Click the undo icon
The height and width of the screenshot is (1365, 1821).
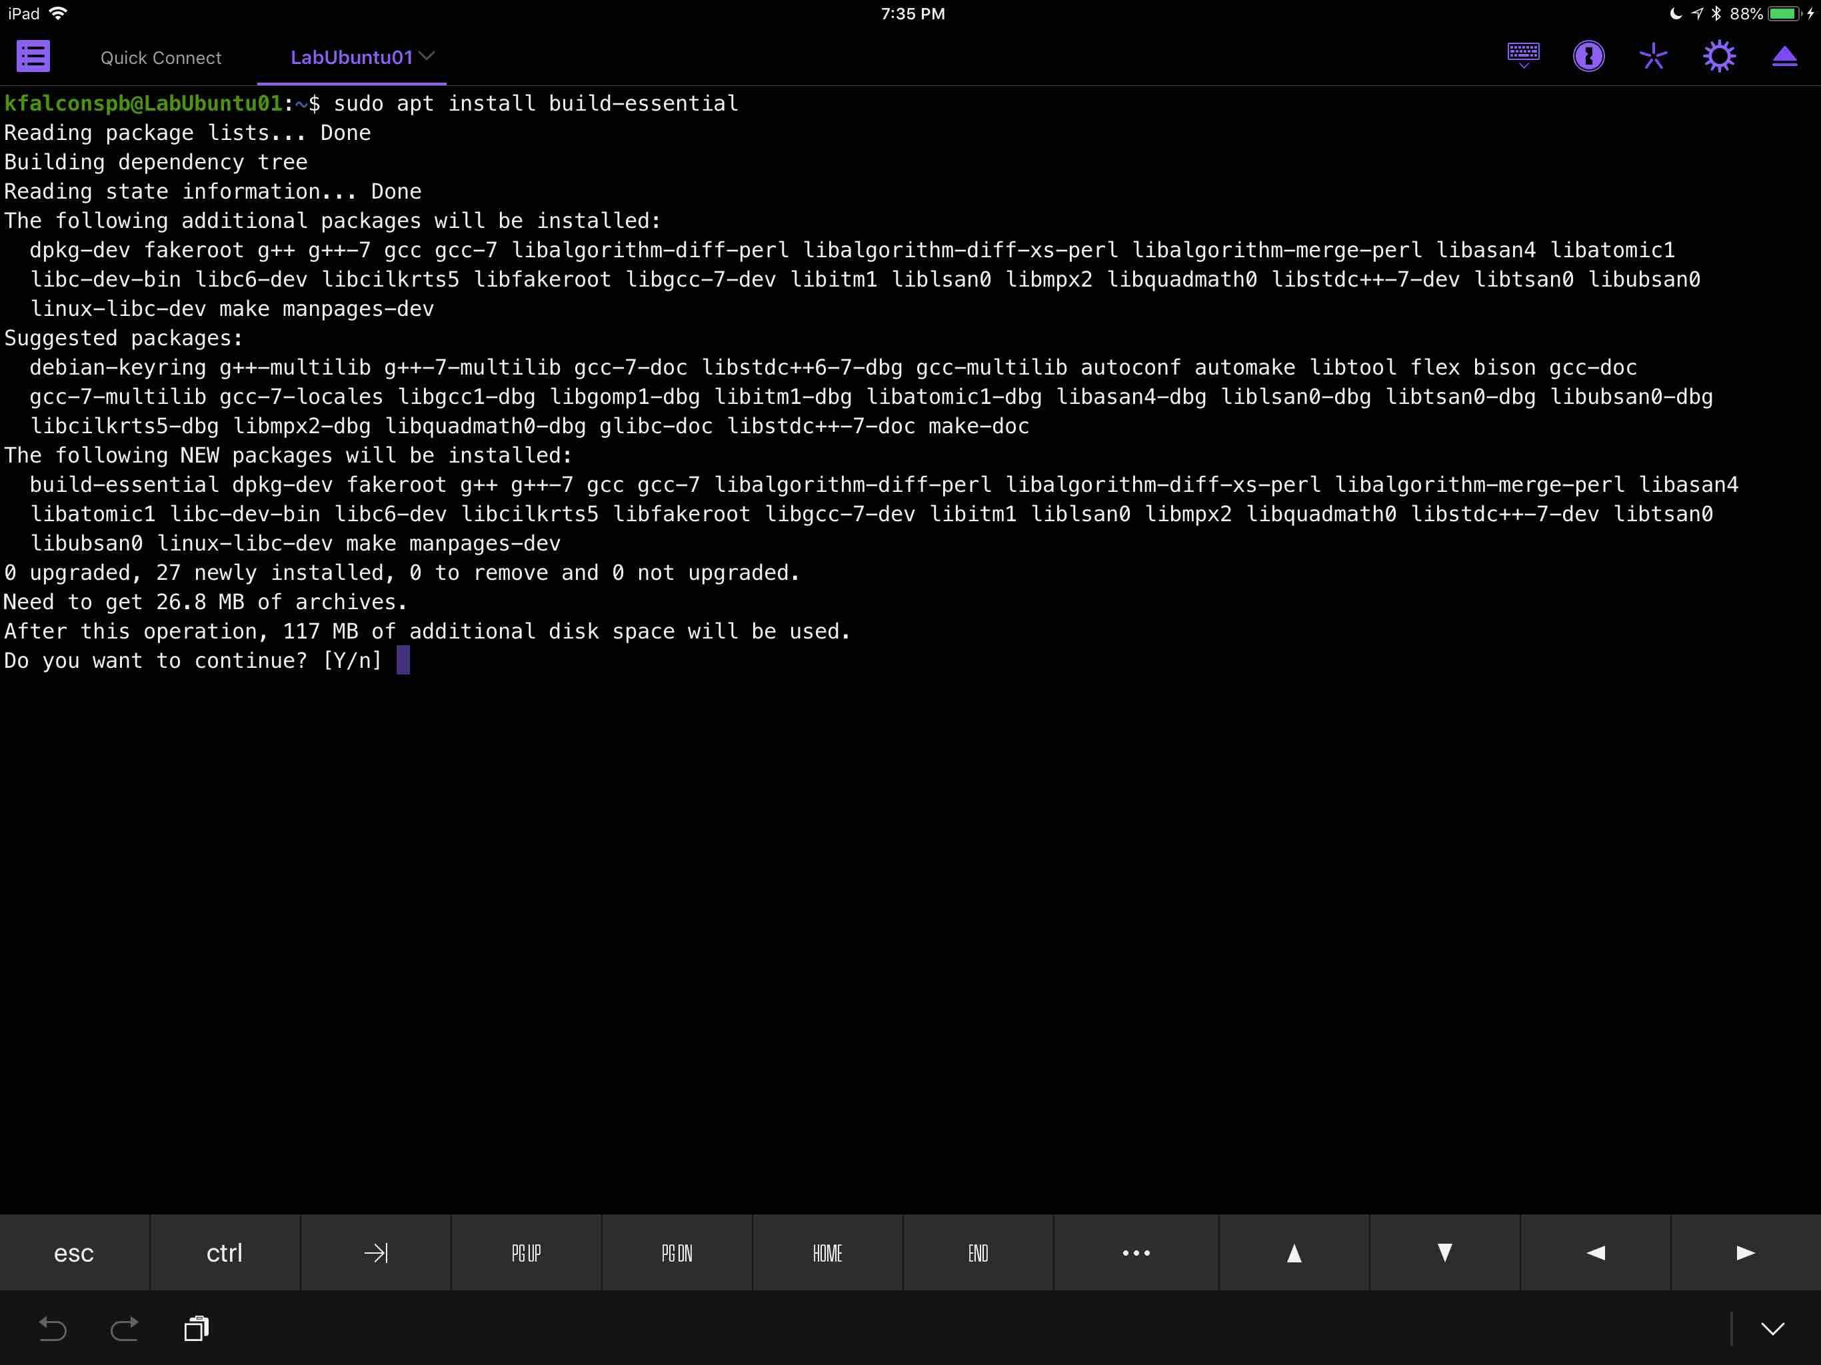point(52,1328)
